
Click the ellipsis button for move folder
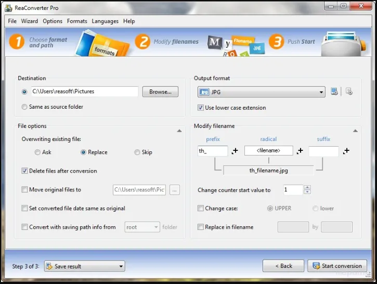point(175,190)
